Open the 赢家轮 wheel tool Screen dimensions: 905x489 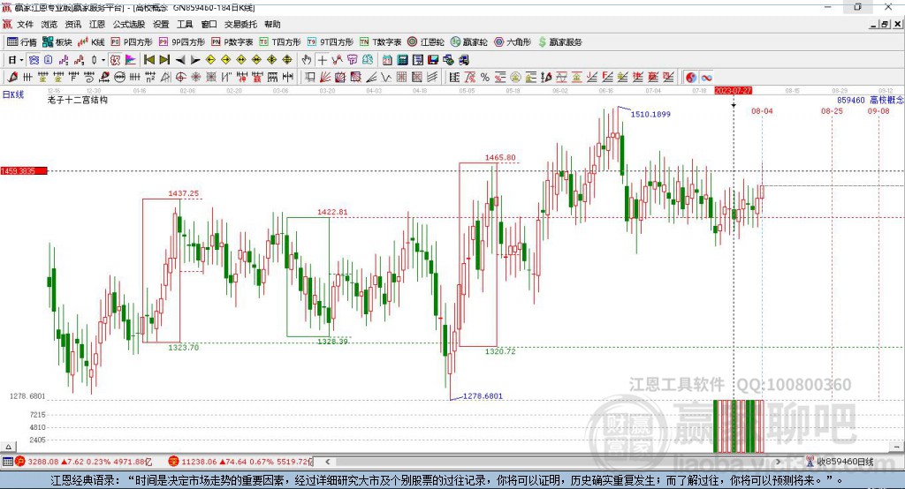[468, 42]
